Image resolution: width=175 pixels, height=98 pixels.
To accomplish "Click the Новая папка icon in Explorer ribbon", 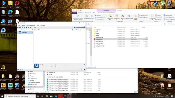I will pyautogui.click(x=136, y=16).
